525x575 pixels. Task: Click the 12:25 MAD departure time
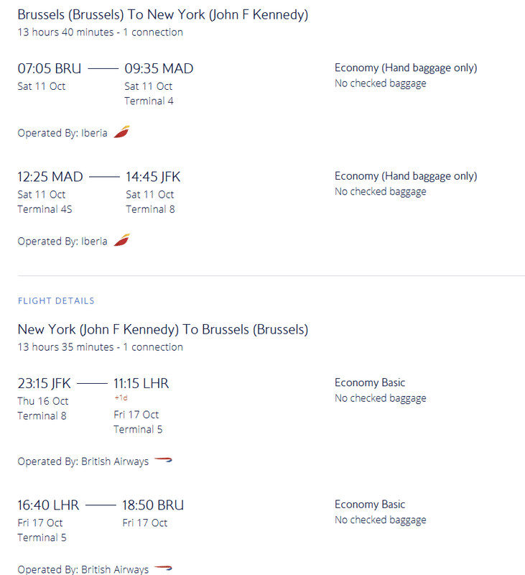point(50,177)
